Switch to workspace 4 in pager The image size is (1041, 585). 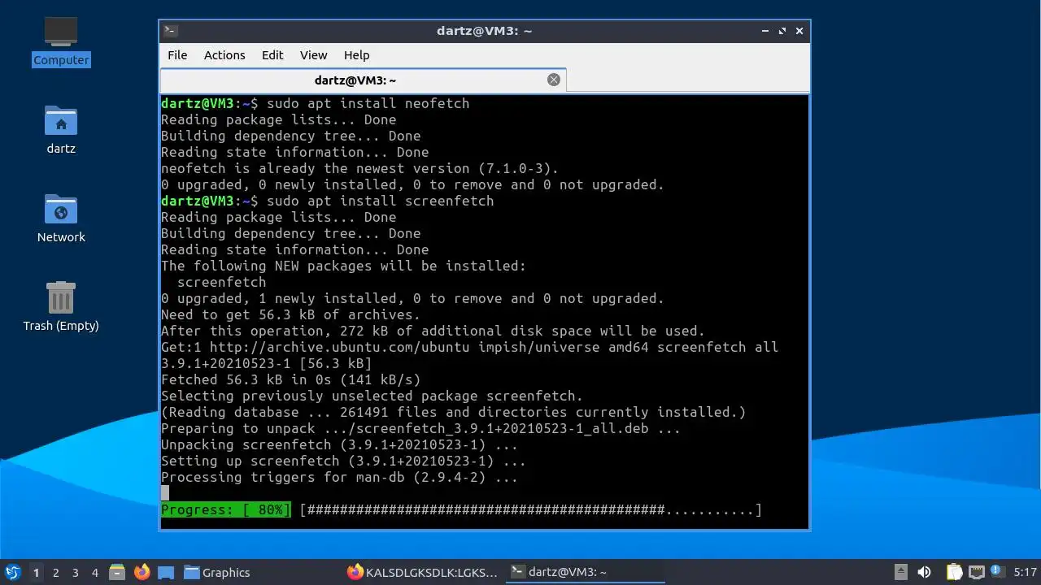(x=94, y=572)
